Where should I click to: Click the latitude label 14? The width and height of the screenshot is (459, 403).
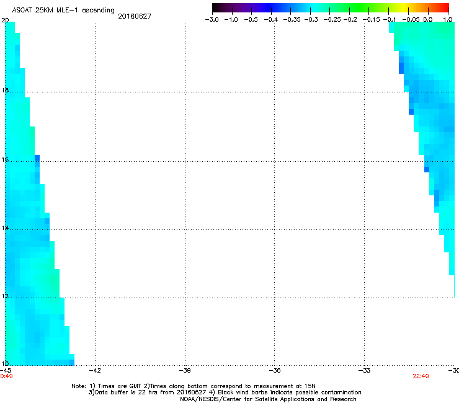click(5, 228)
